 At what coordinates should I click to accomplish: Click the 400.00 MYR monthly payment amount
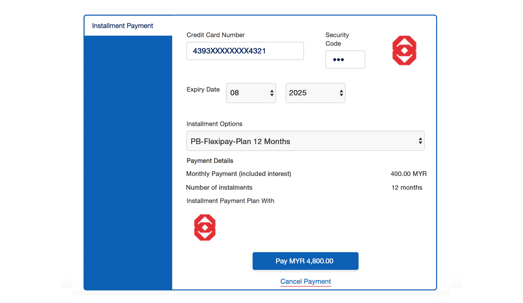pyautogui.click(x=409, y=174)
